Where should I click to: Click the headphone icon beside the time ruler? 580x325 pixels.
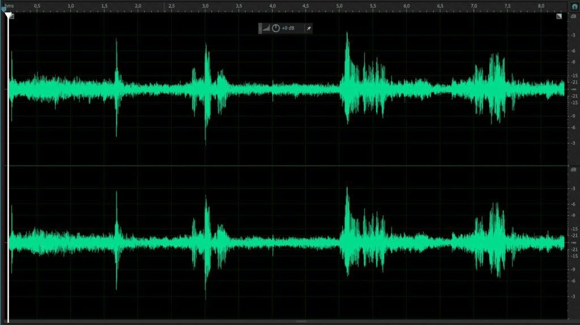(574, 6)
